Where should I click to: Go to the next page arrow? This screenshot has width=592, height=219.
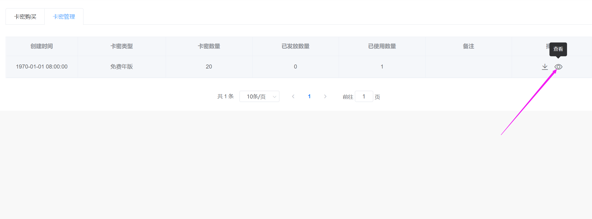pyautogui.click(x=325, y=96)
